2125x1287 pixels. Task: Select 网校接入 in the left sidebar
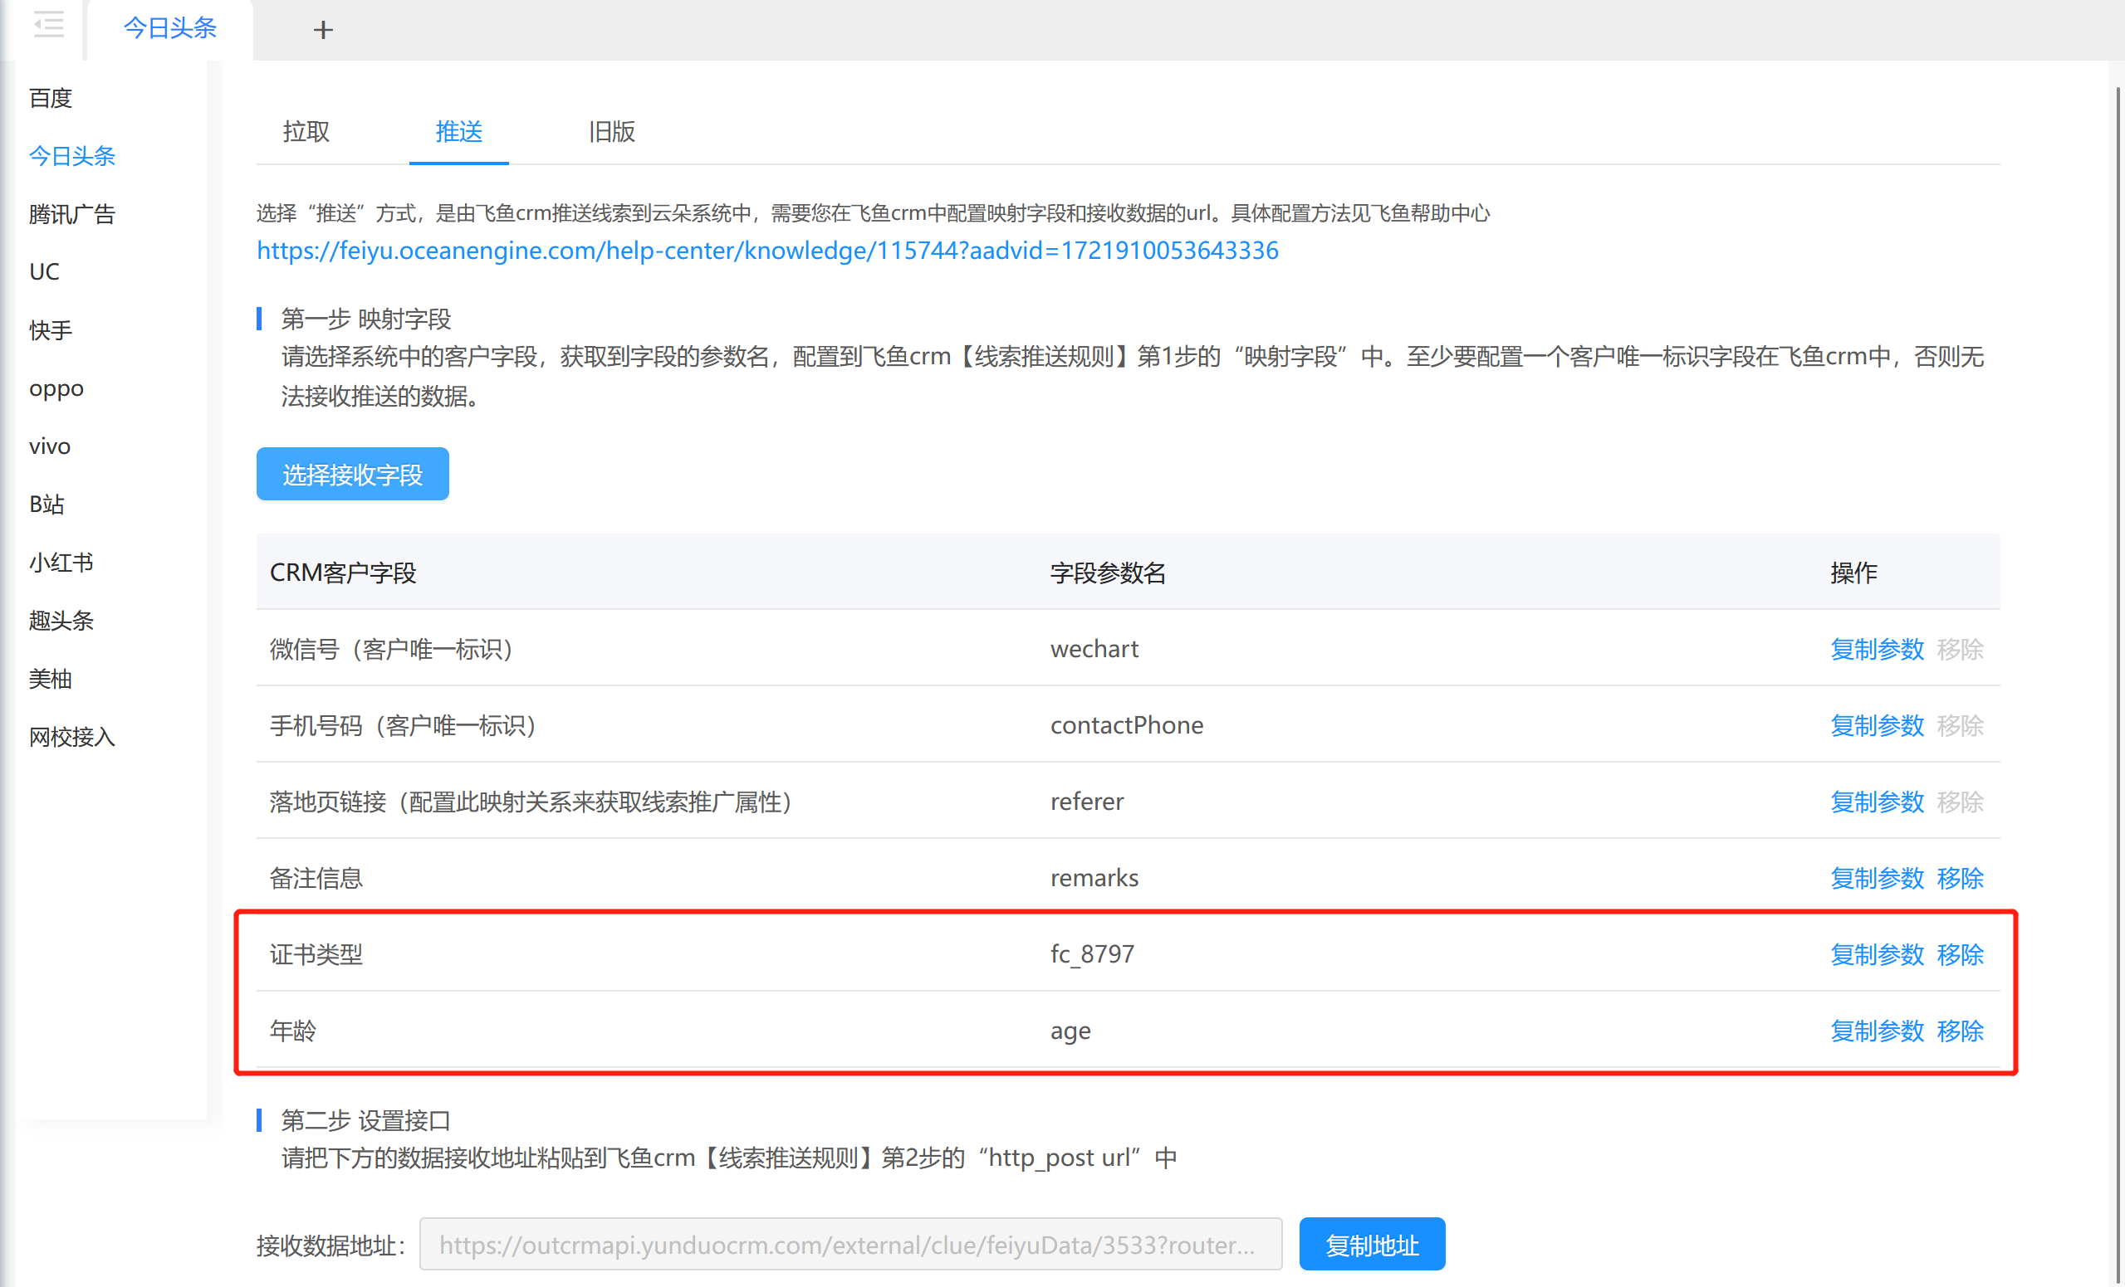pos(71,737)
